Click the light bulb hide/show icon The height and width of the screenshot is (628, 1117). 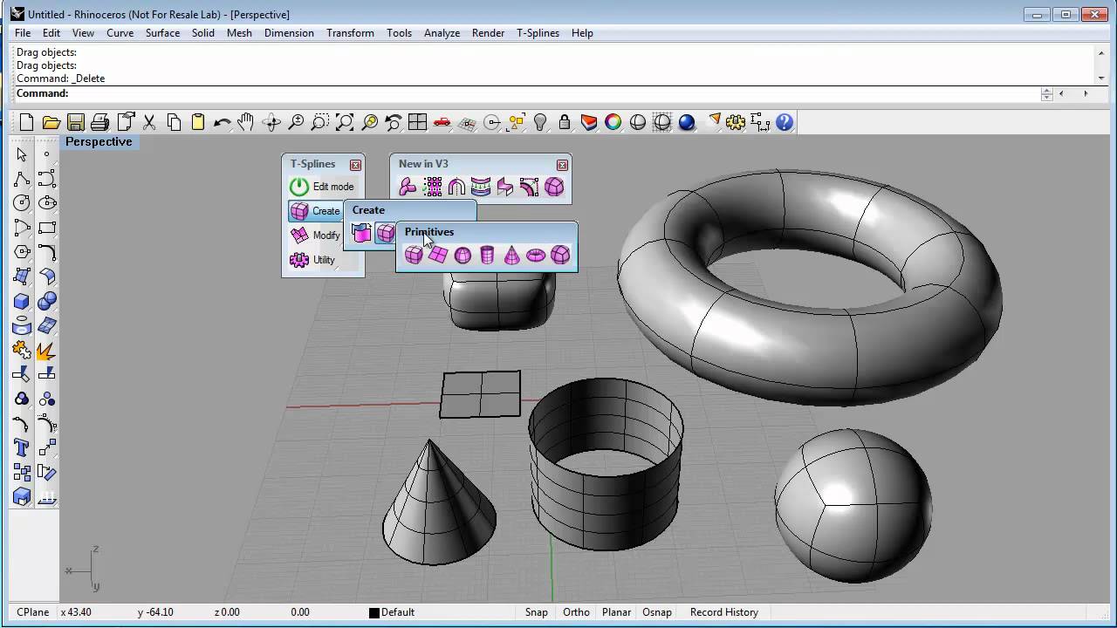coord(540,122)
